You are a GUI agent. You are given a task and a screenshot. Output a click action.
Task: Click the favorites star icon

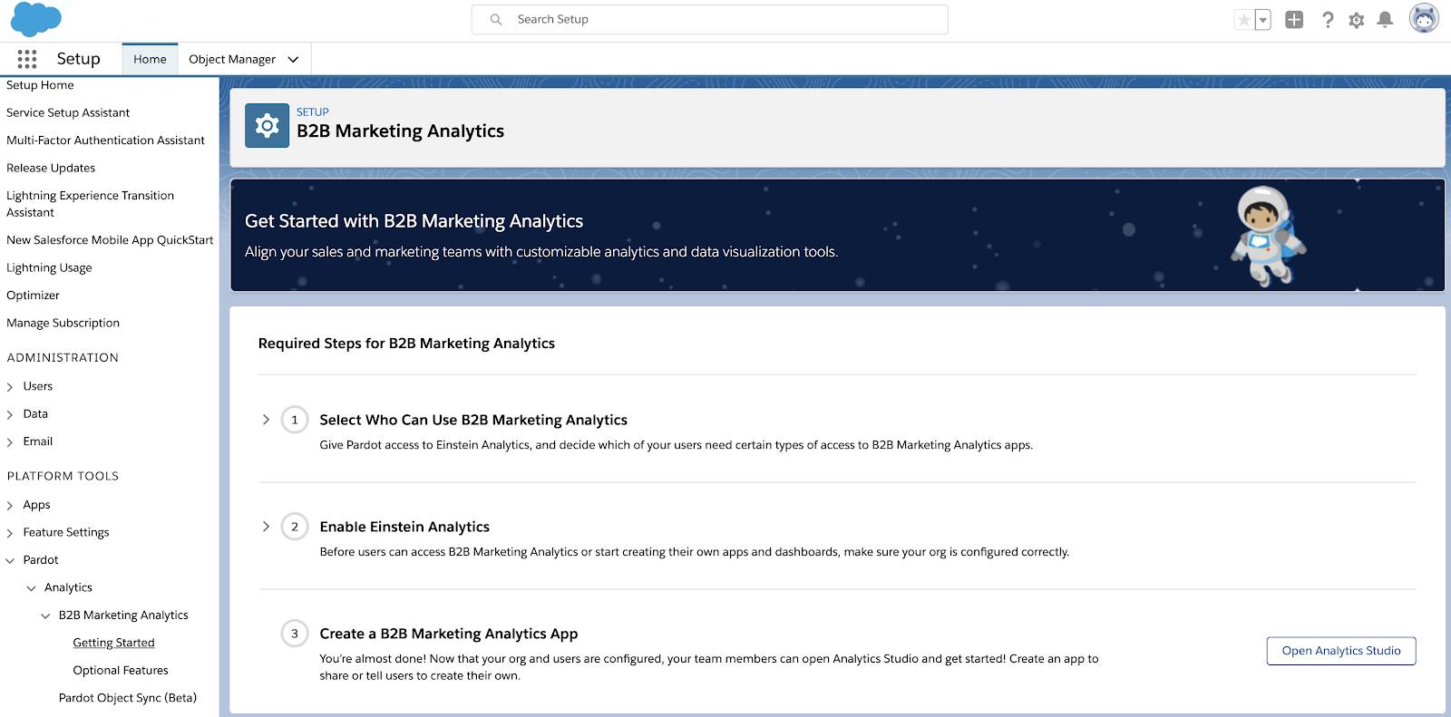tap(1244, 20)
